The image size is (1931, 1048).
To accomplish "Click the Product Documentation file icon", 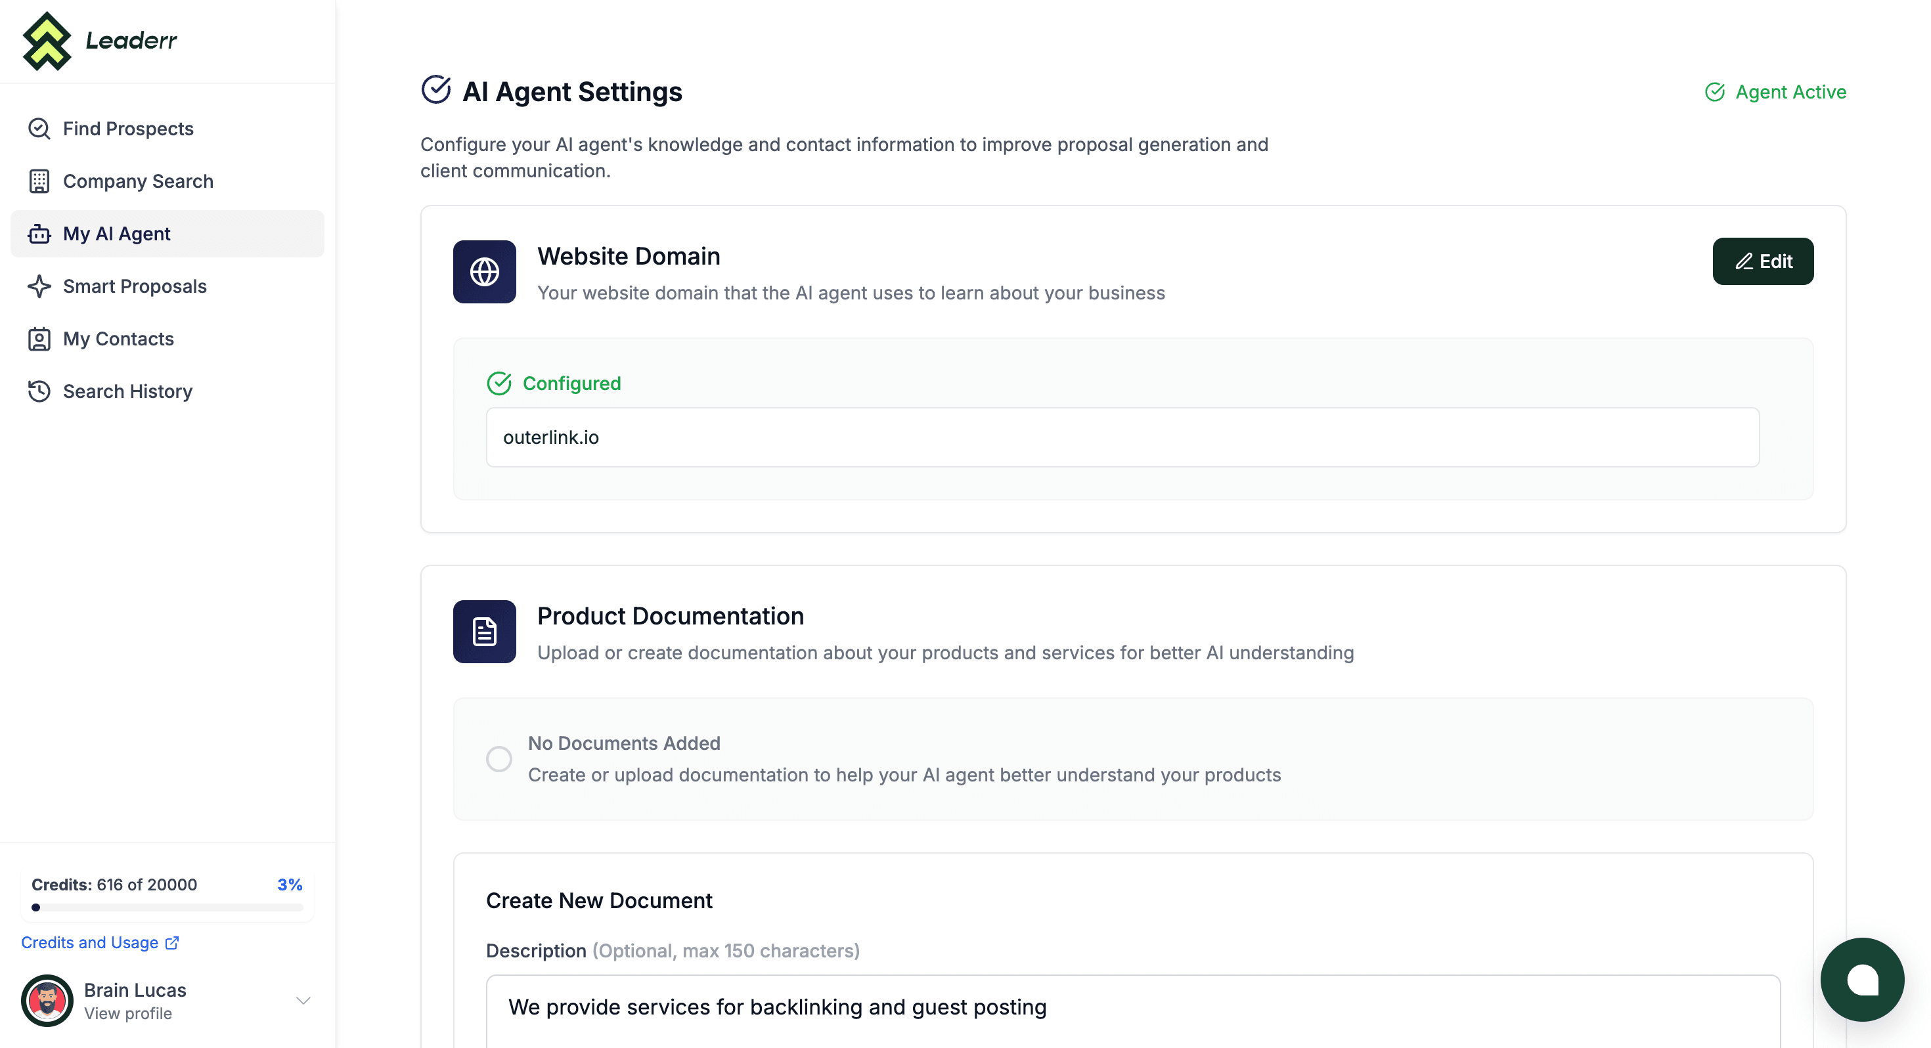I will click(x=484, y=631).
